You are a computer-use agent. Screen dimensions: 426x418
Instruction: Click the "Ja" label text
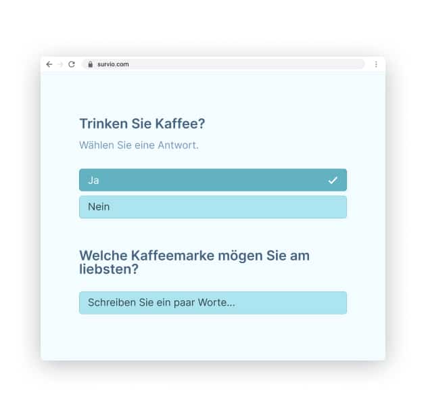[x=93, y=180]
